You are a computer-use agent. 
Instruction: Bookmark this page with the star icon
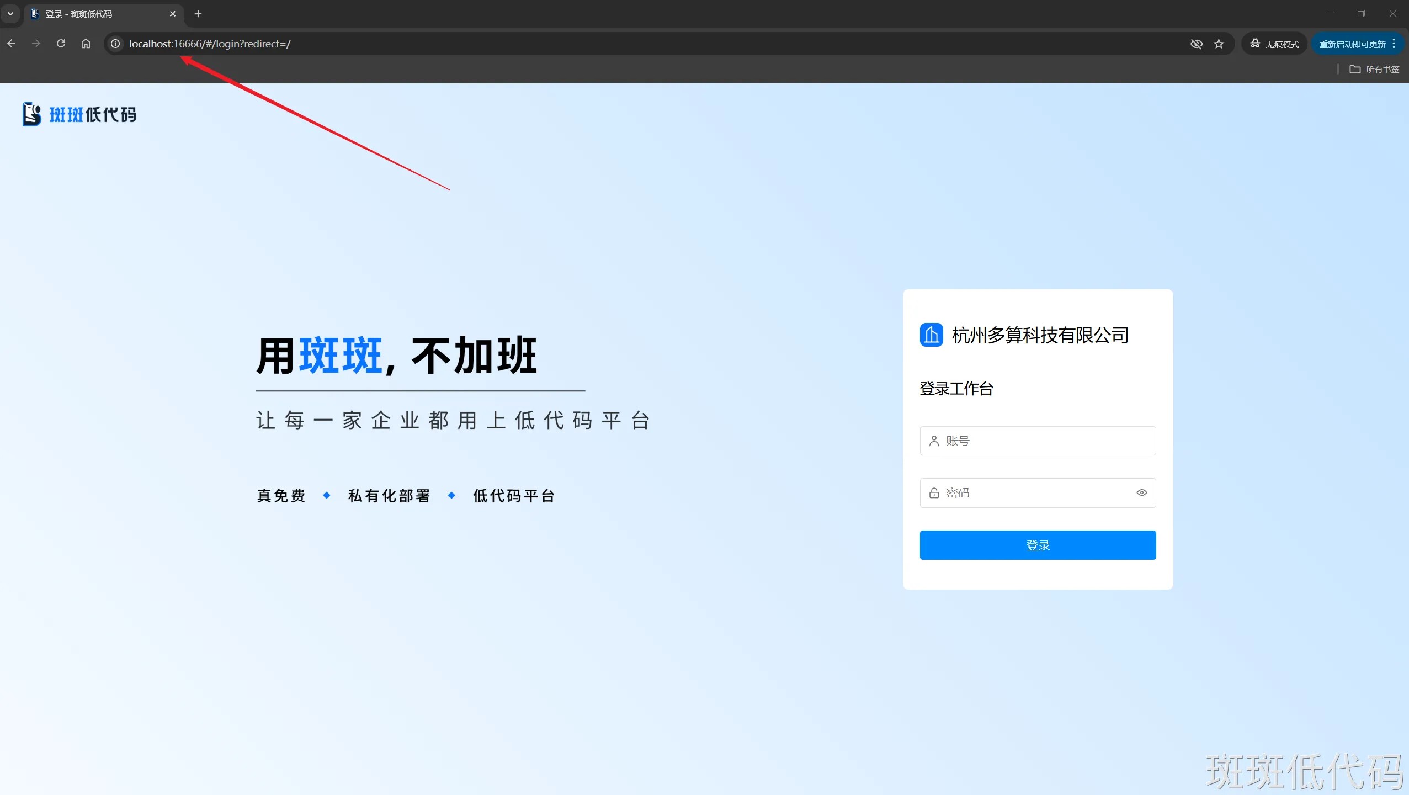(1219, 44)
